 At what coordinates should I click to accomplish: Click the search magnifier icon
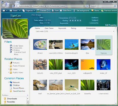[115, 6]
